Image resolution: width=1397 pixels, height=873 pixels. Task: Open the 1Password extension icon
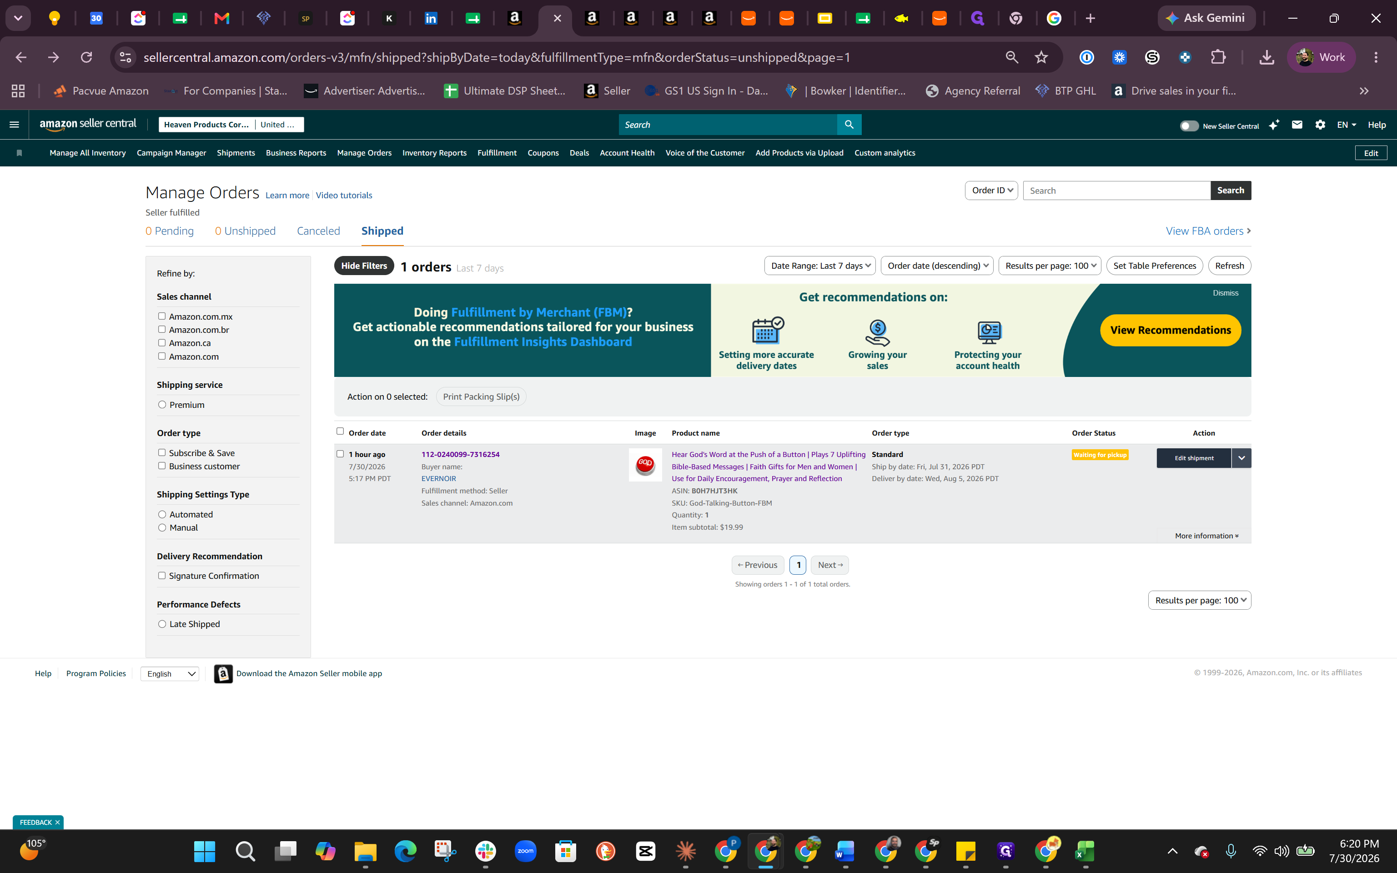click(x=1086, y=57)
